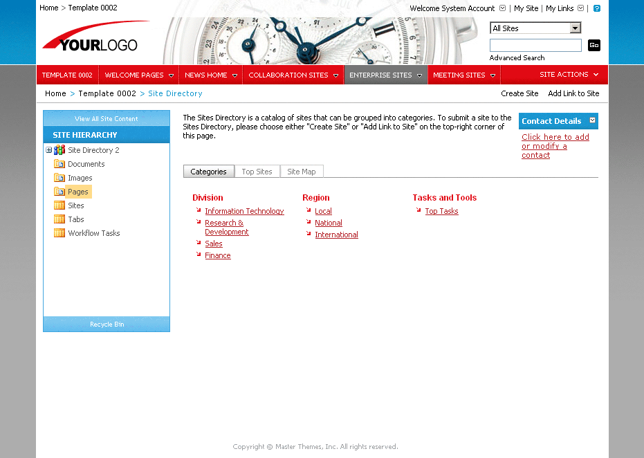Open the Workflow Tasks icon
This screenshot has width=644, height=458.
(x=59, y=233)
